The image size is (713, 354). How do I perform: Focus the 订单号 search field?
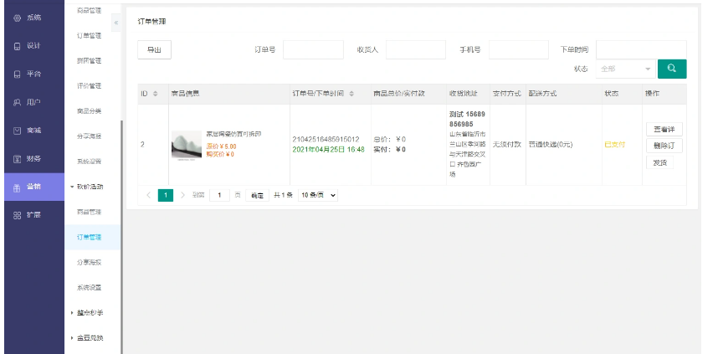coord(313,50)
